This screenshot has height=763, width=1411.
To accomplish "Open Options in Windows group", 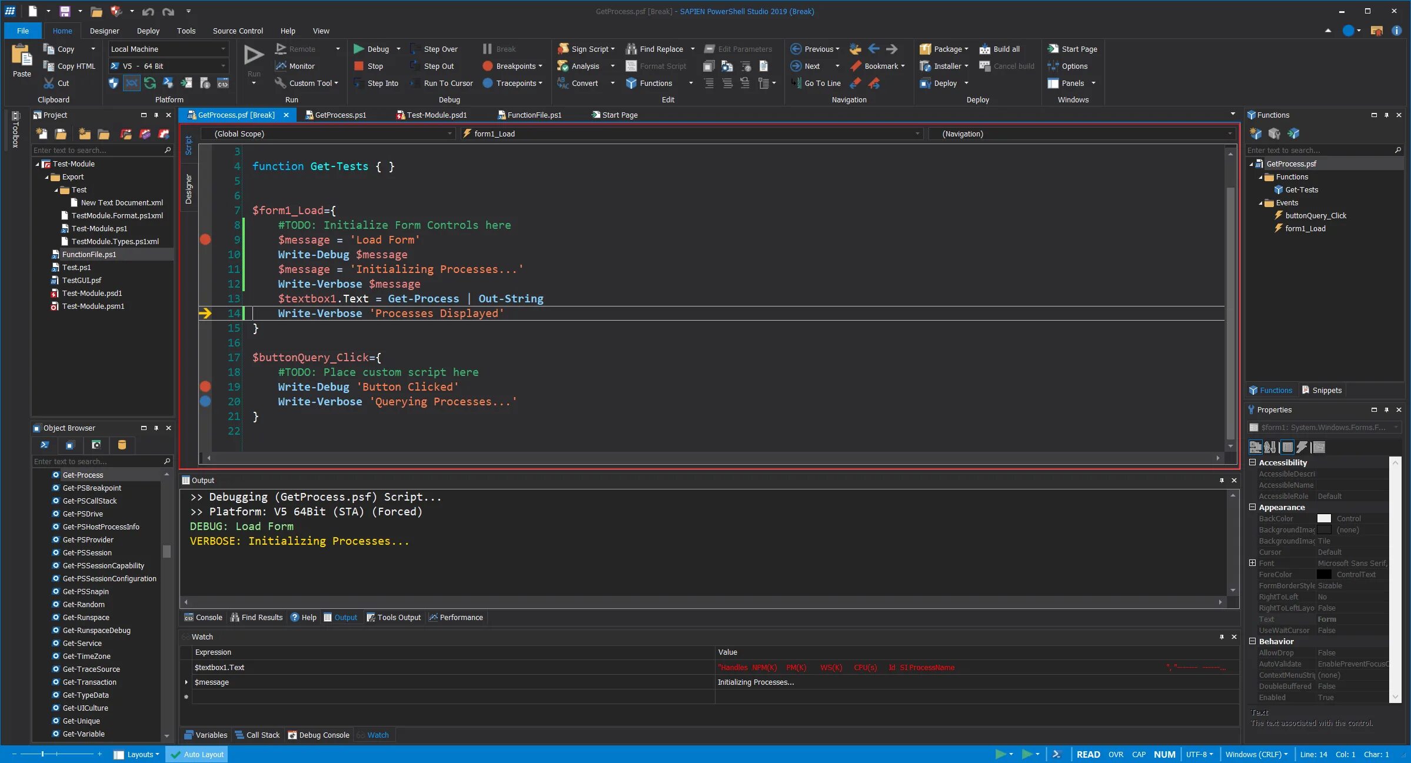I will click(1067, 66).
